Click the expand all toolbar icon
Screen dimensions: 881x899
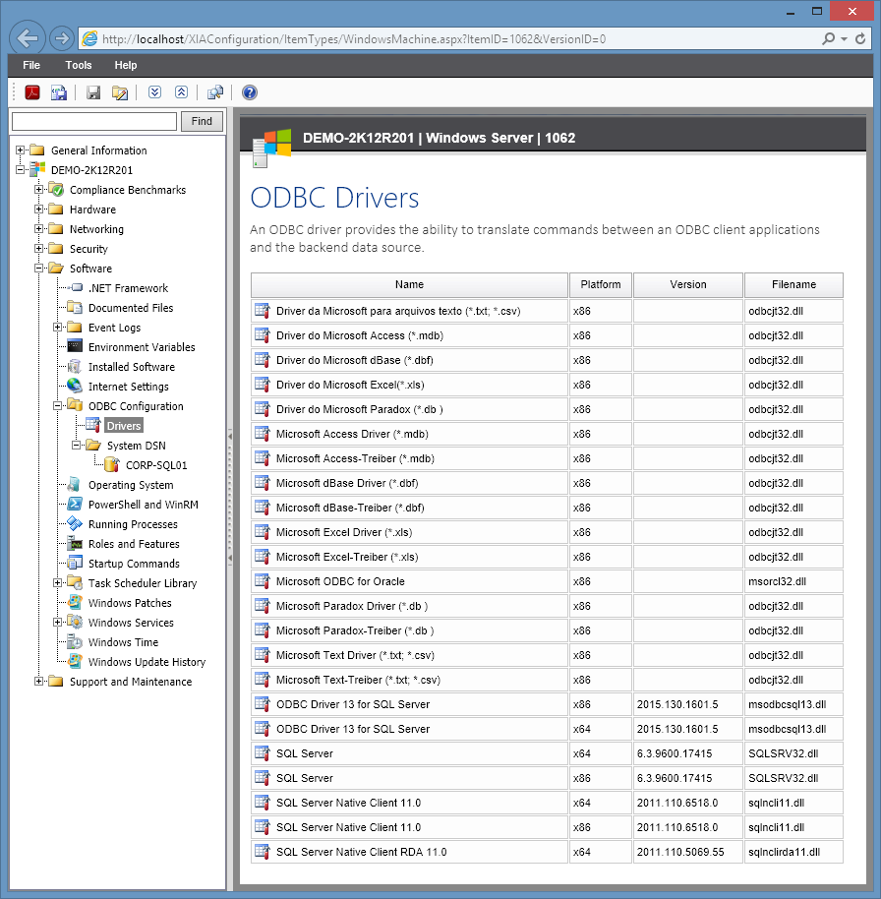pos(154,92)
